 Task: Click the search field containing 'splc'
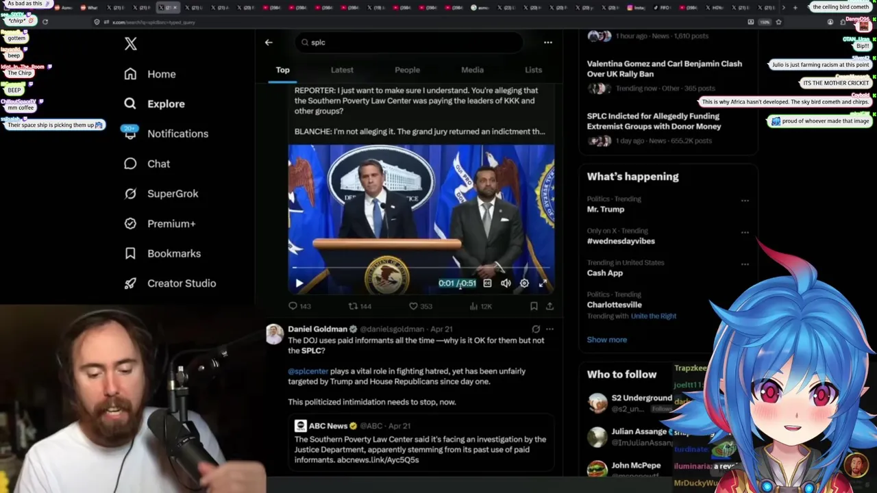point(409,42)
